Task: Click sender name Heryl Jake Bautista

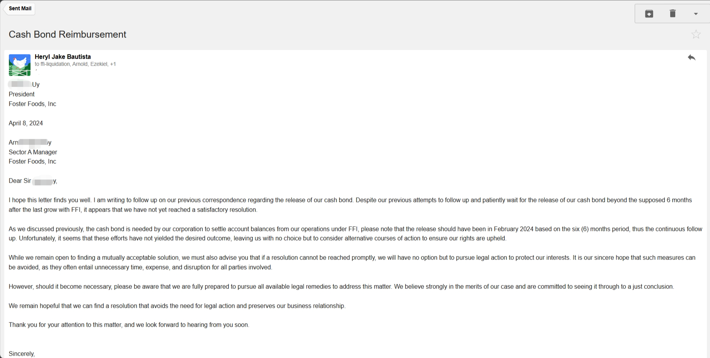Action: 63,57
